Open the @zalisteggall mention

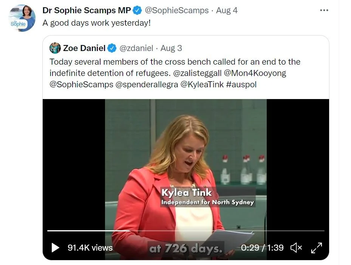197,73
